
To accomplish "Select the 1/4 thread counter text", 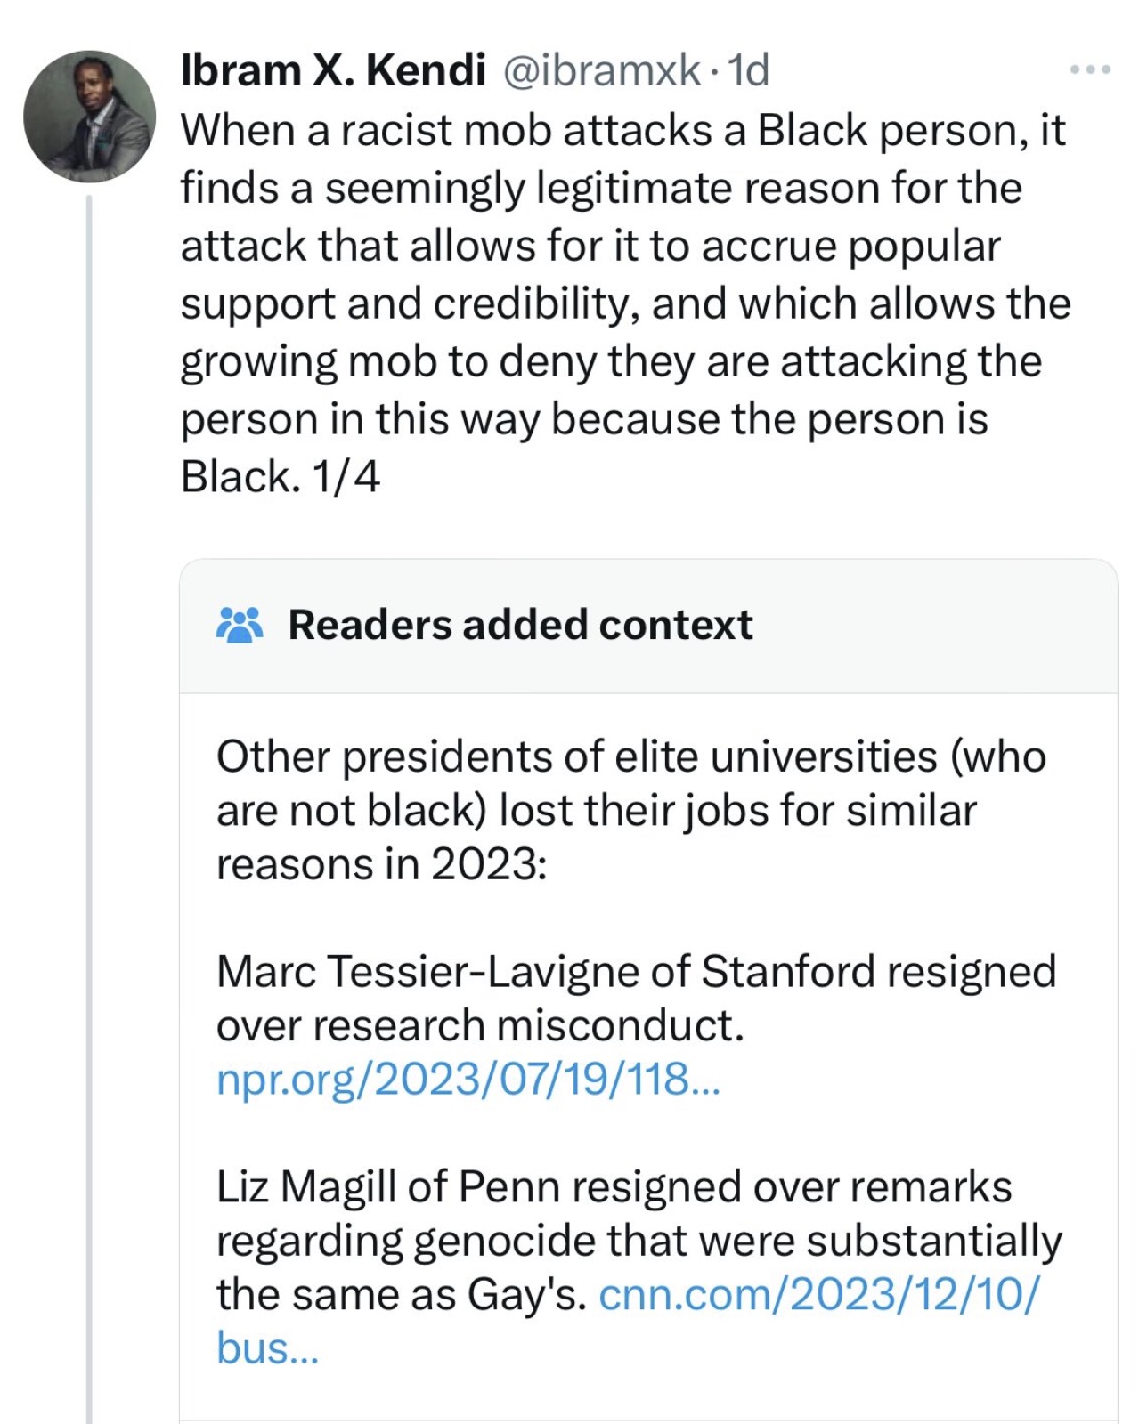I will click(x=346, y=477).
